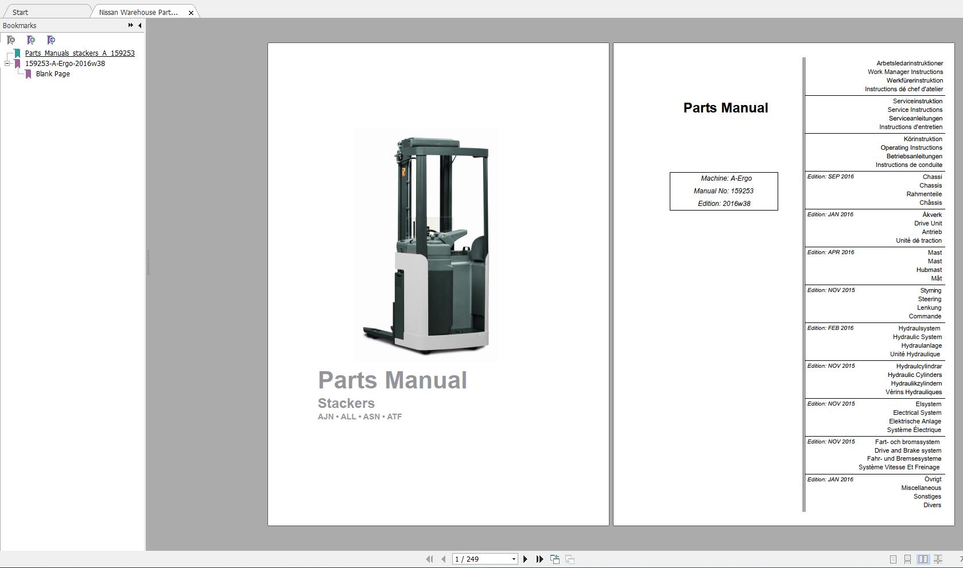The height and width of the screenshot is (568, 963).
Task: Click the 'Edition: APR 2016' label
Action: tap(830, 252)
